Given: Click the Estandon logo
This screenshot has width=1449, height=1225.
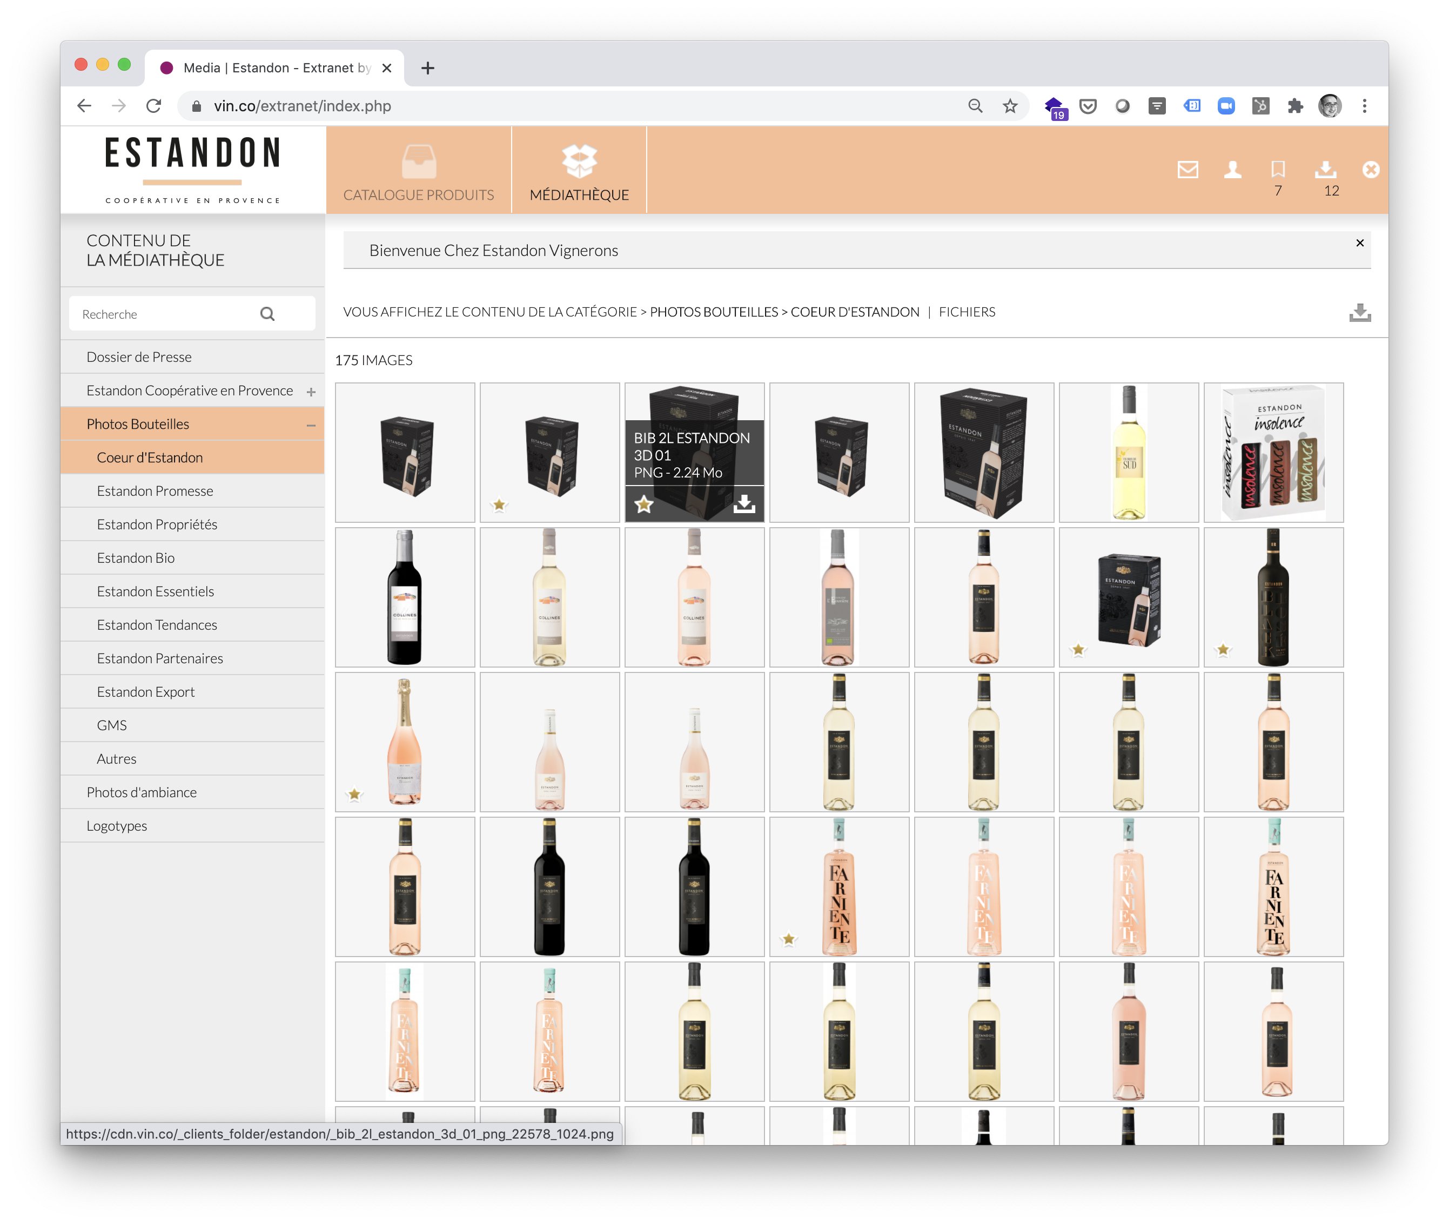Looking at the screenshot, I should tap(192, 170).
